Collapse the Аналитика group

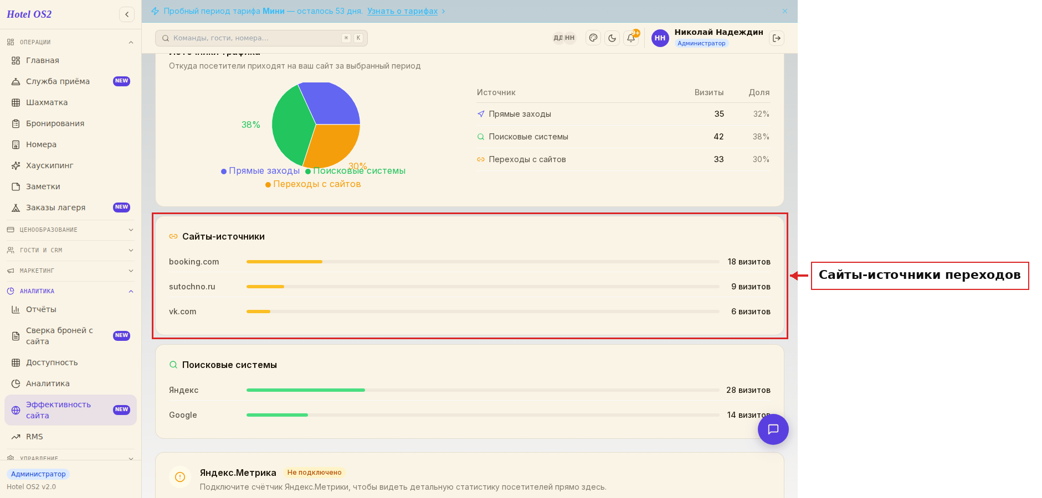click(70, 291)
